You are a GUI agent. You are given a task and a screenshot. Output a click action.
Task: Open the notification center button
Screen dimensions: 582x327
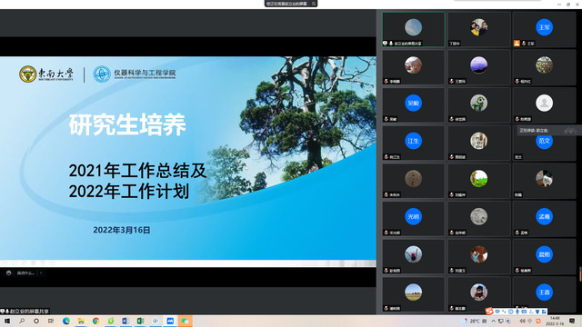tap(572, 321)
